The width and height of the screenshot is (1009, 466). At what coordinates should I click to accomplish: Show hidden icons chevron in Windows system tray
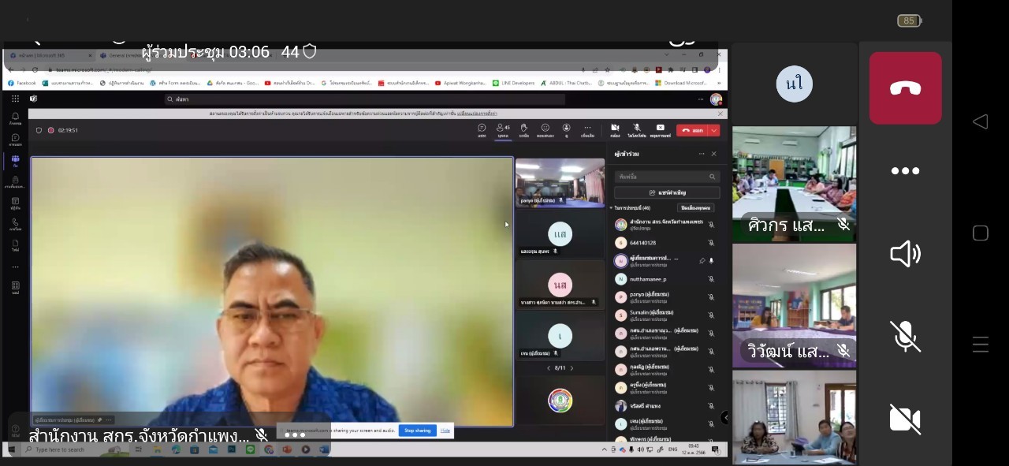pos(605,449)
